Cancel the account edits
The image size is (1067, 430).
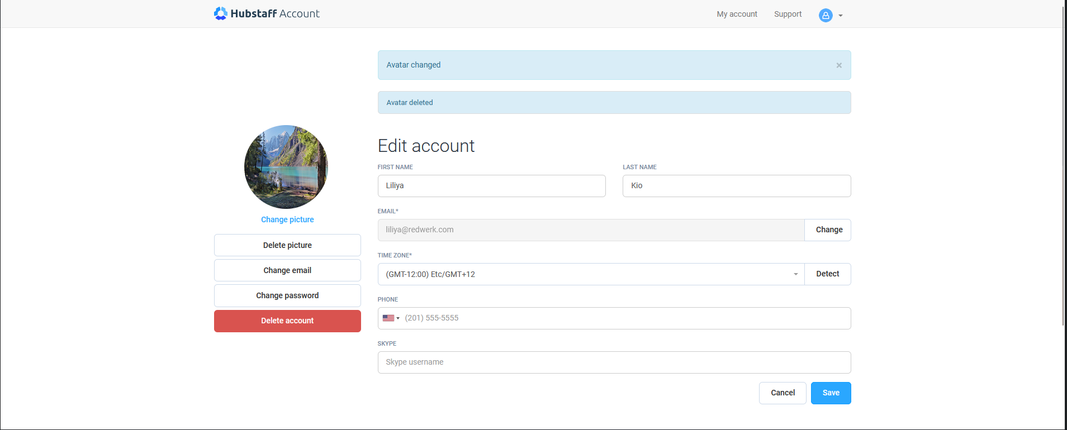coord(783,393)
